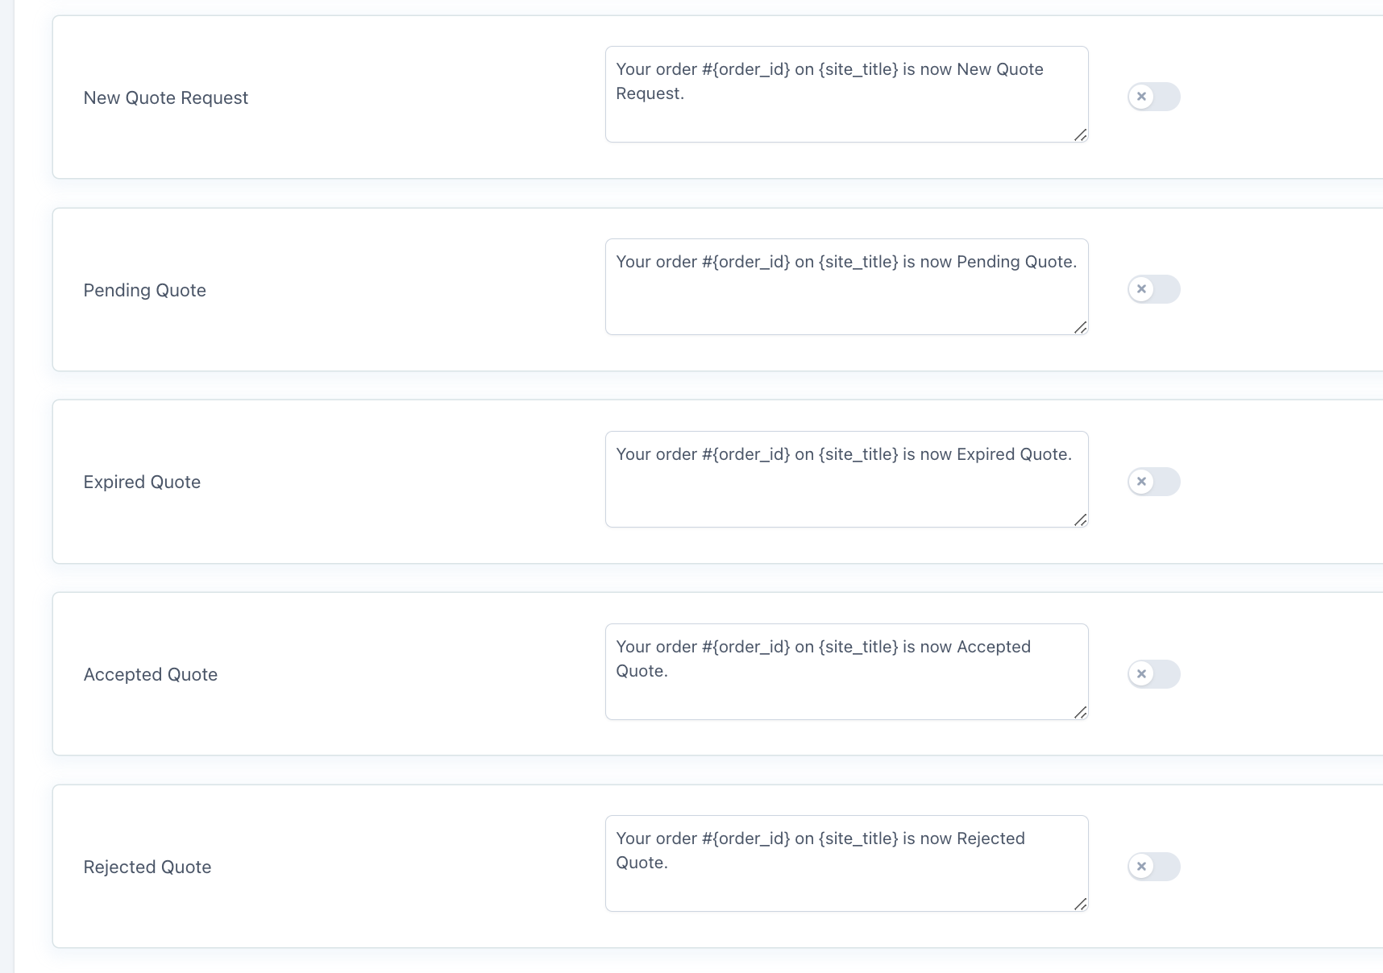Click the Pending Quote label text

click(145, 290)
